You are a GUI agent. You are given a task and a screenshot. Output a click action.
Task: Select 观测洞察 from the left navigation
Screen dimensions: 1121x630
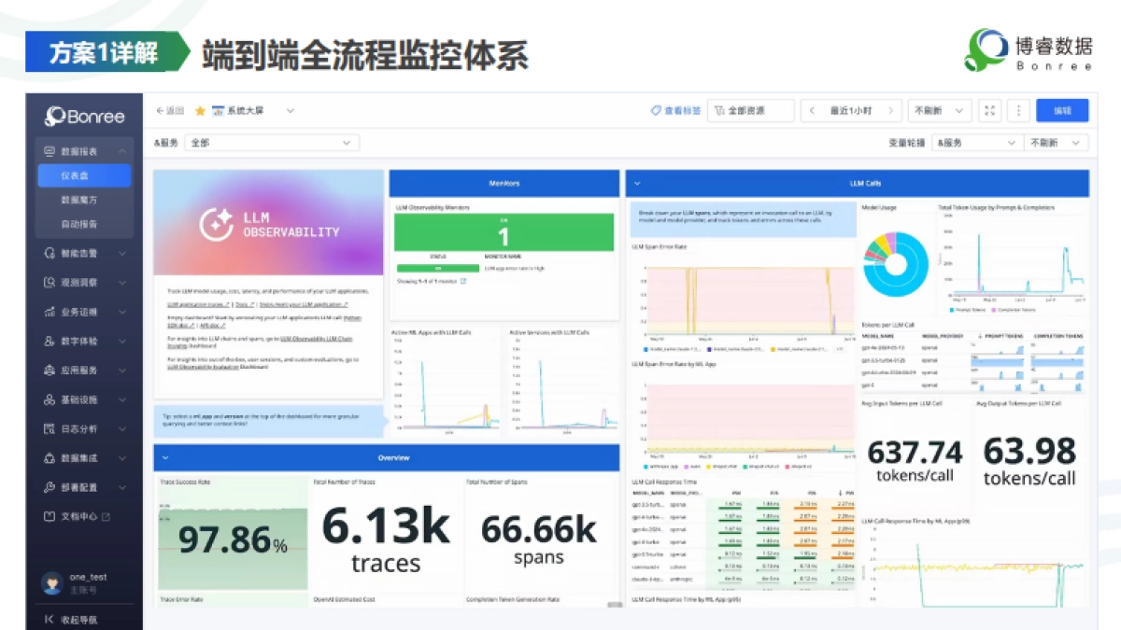click(78, 282)
